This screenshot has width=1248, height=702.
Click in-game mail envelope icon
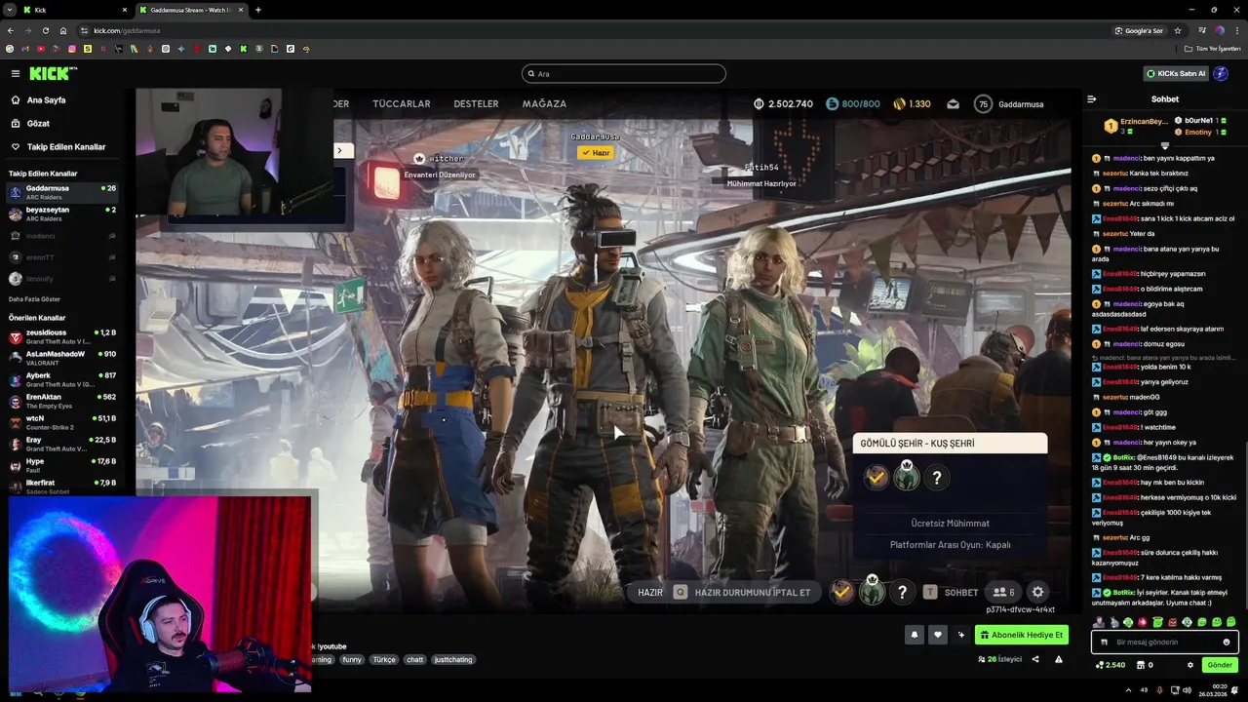point(953,104)
